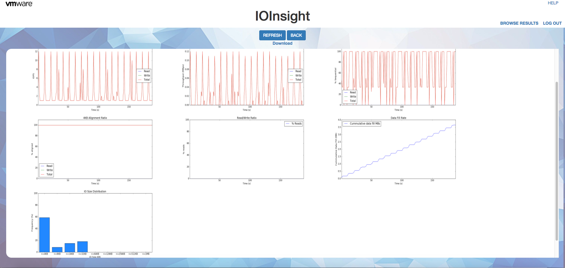Click the <=16KB bar in IO Size Distribution

click(x=70, y=248)
